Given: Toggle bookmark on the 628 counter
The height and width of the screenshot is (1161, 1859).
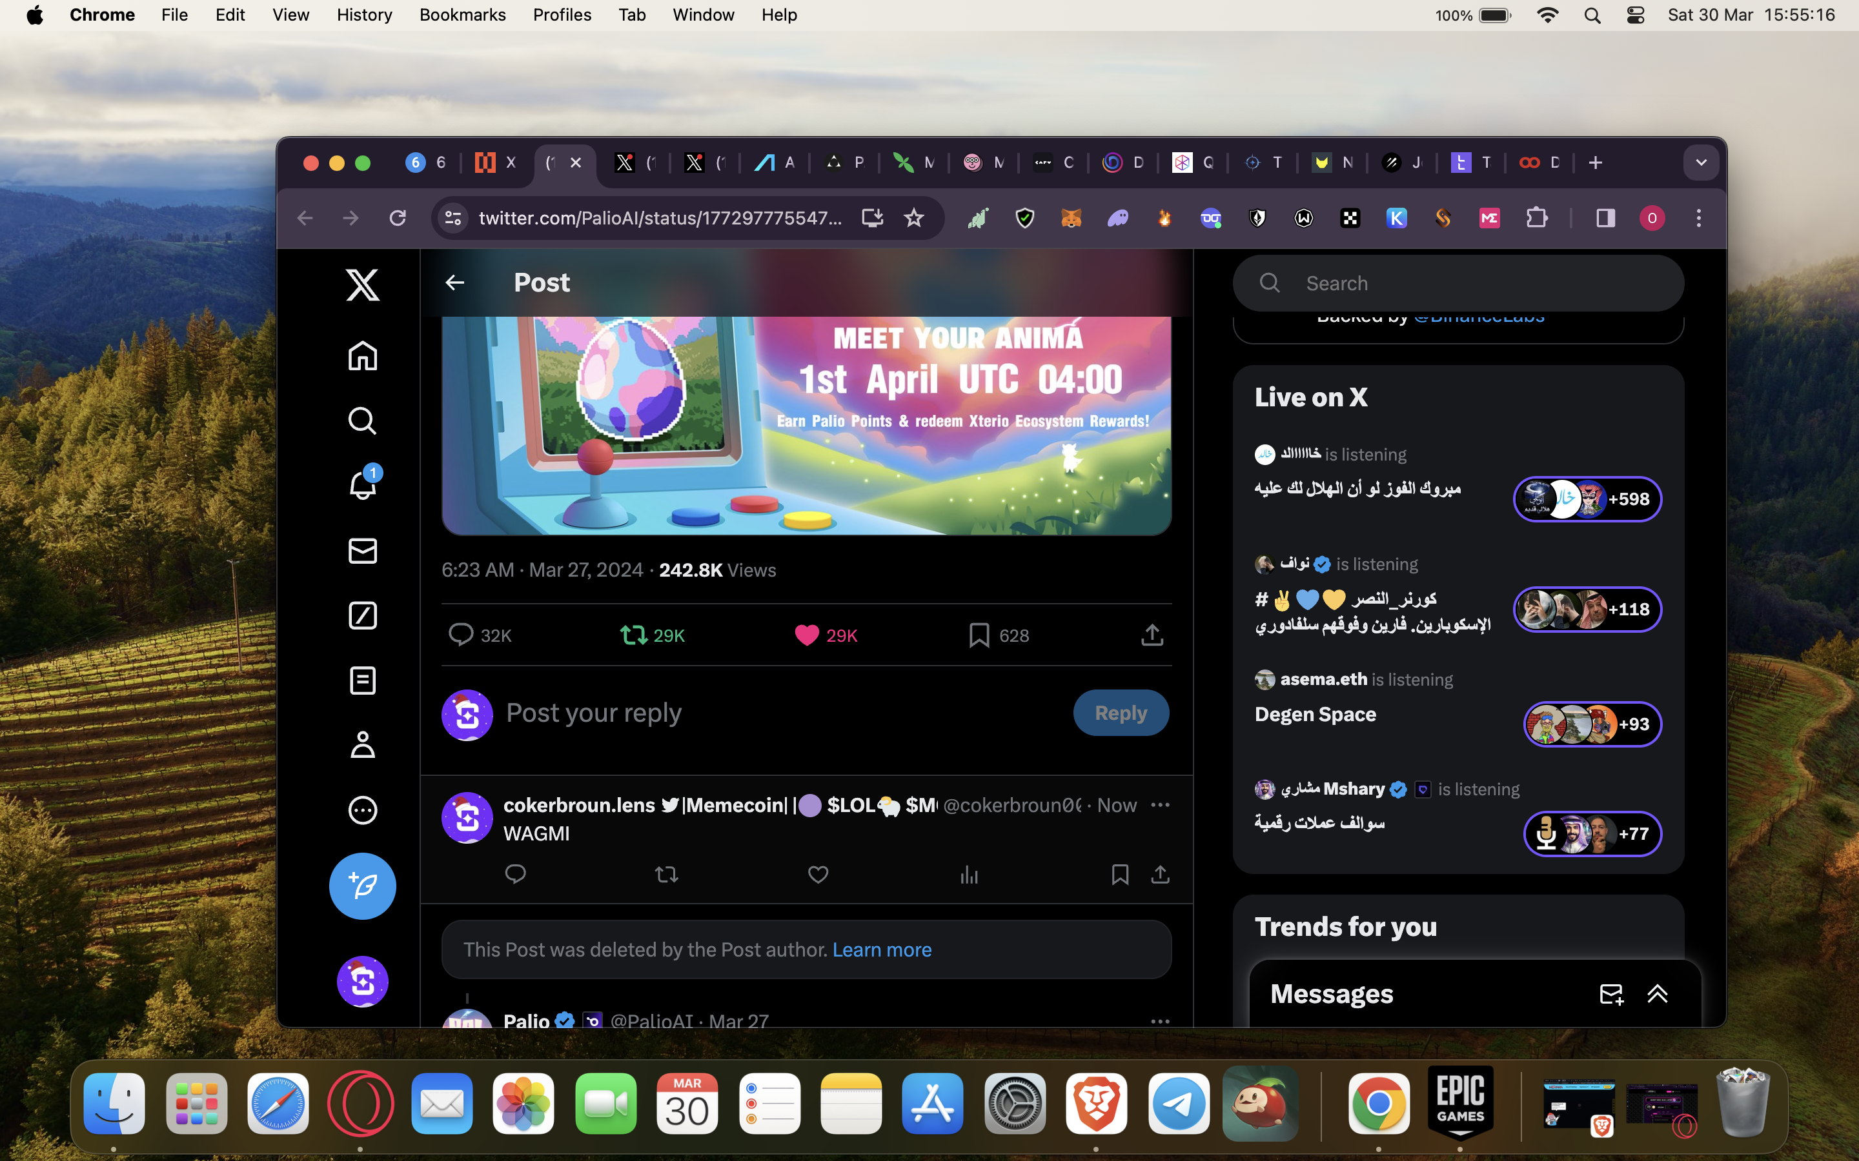Looking at the screenshot, I should click(979, 635).
